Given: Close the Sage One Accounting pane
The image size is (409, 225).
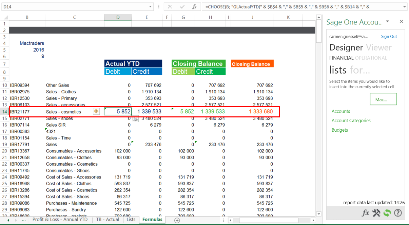Looking at the screenshot, I should click(x=402, y=21).
